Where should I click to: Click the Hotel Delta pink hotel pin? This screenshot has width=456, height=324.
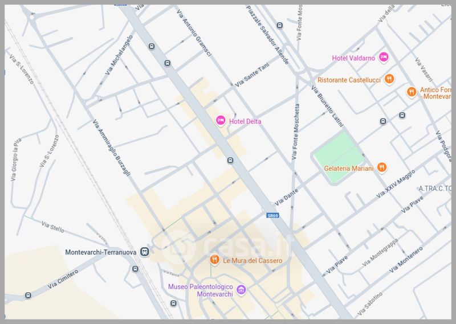point(221,120)
